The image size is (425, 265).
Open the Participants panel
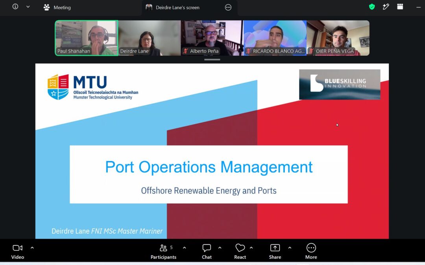[163, 252]
